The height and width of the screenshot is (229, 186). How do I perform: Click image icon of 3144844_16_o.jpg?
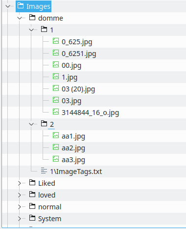56,112
